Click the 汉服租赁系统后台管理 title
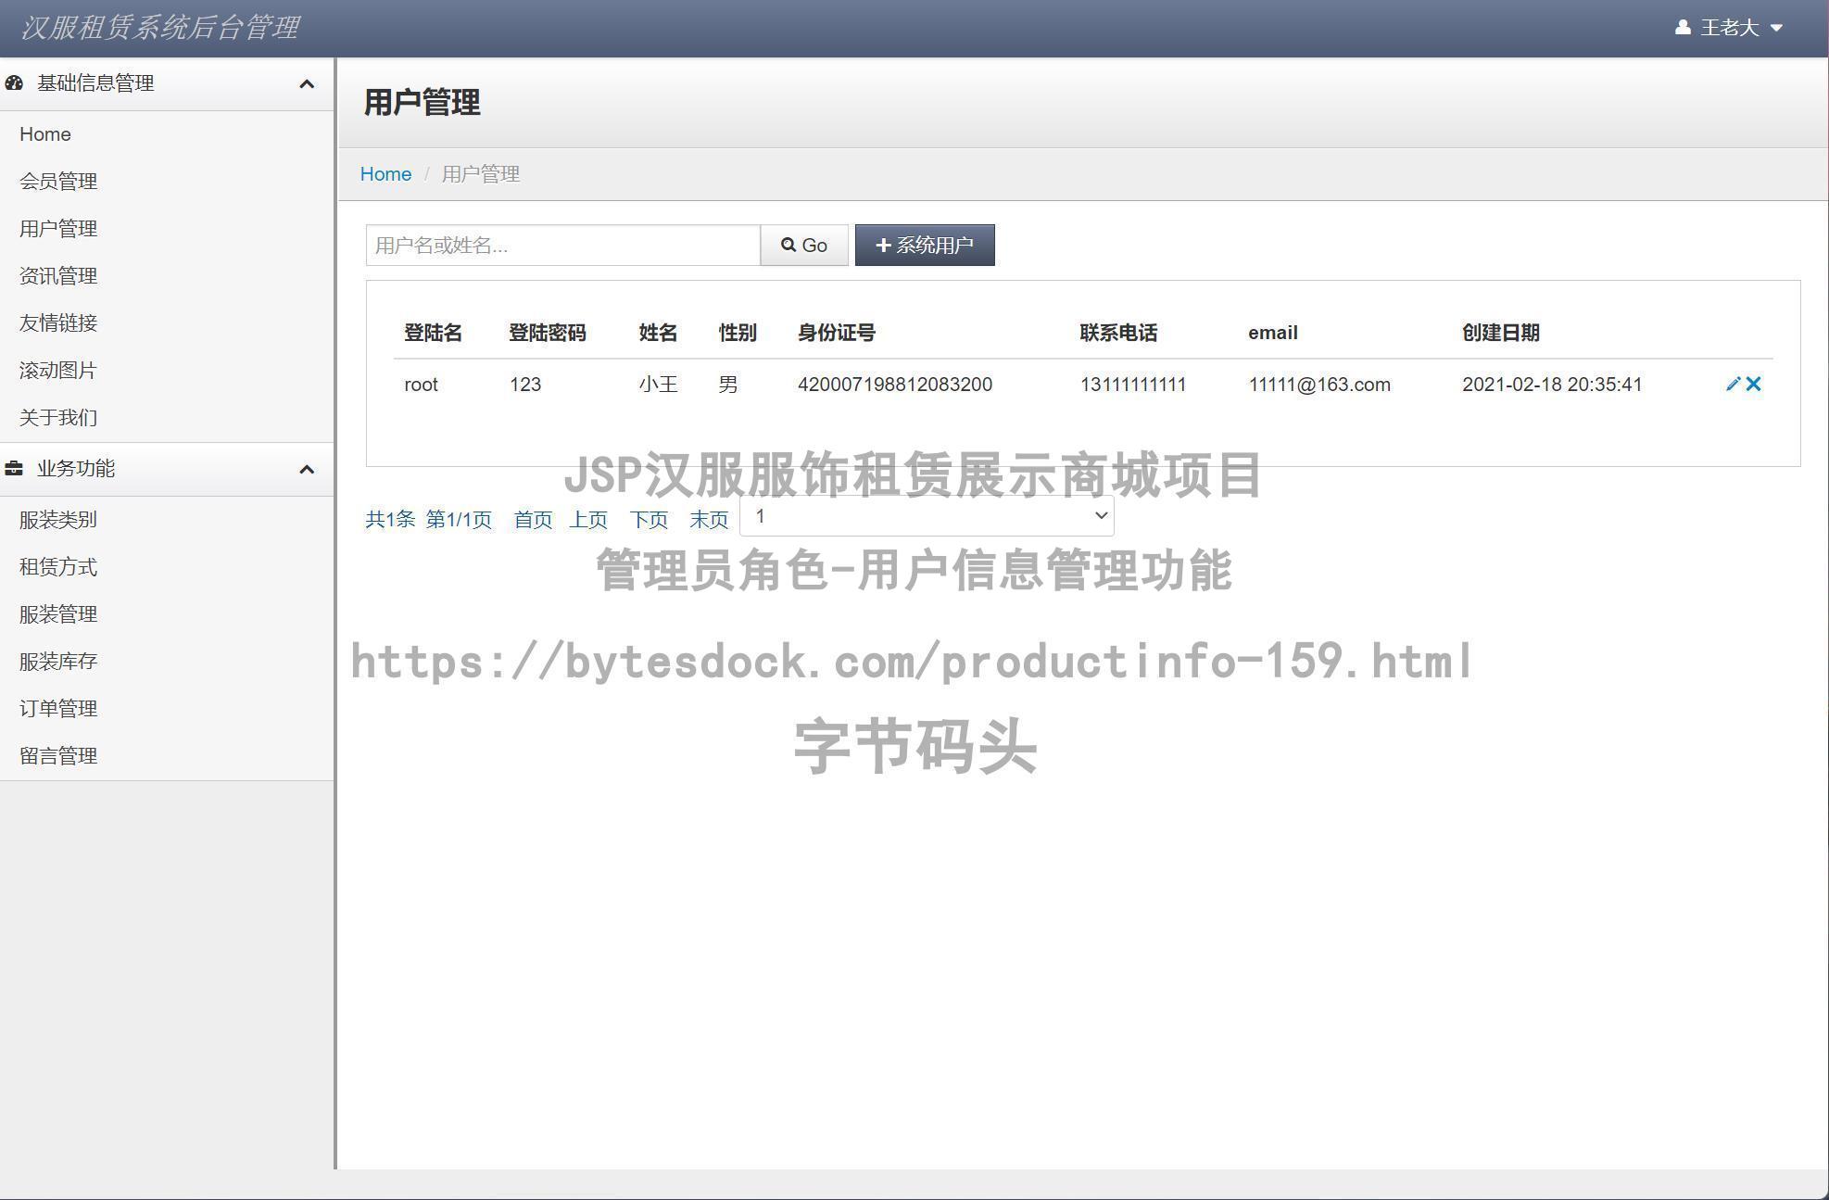The width and height of the screenshot is (1829, 1200). [159, 28]
